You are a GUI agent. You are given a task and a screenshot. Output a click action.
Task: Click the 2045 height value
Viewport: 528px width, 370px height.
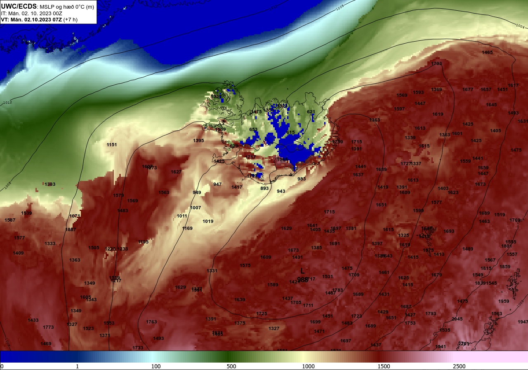point(457,319)
